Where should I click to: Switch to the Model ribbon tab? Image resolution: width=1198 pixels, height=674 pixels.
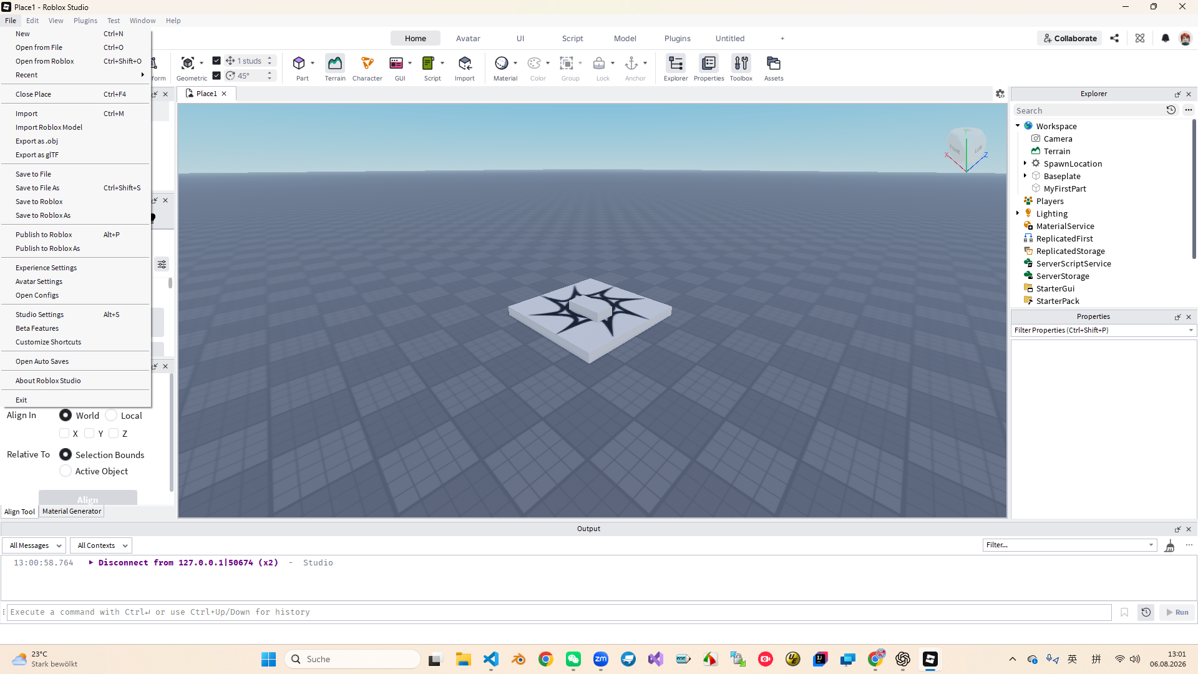tap(625, 38)
